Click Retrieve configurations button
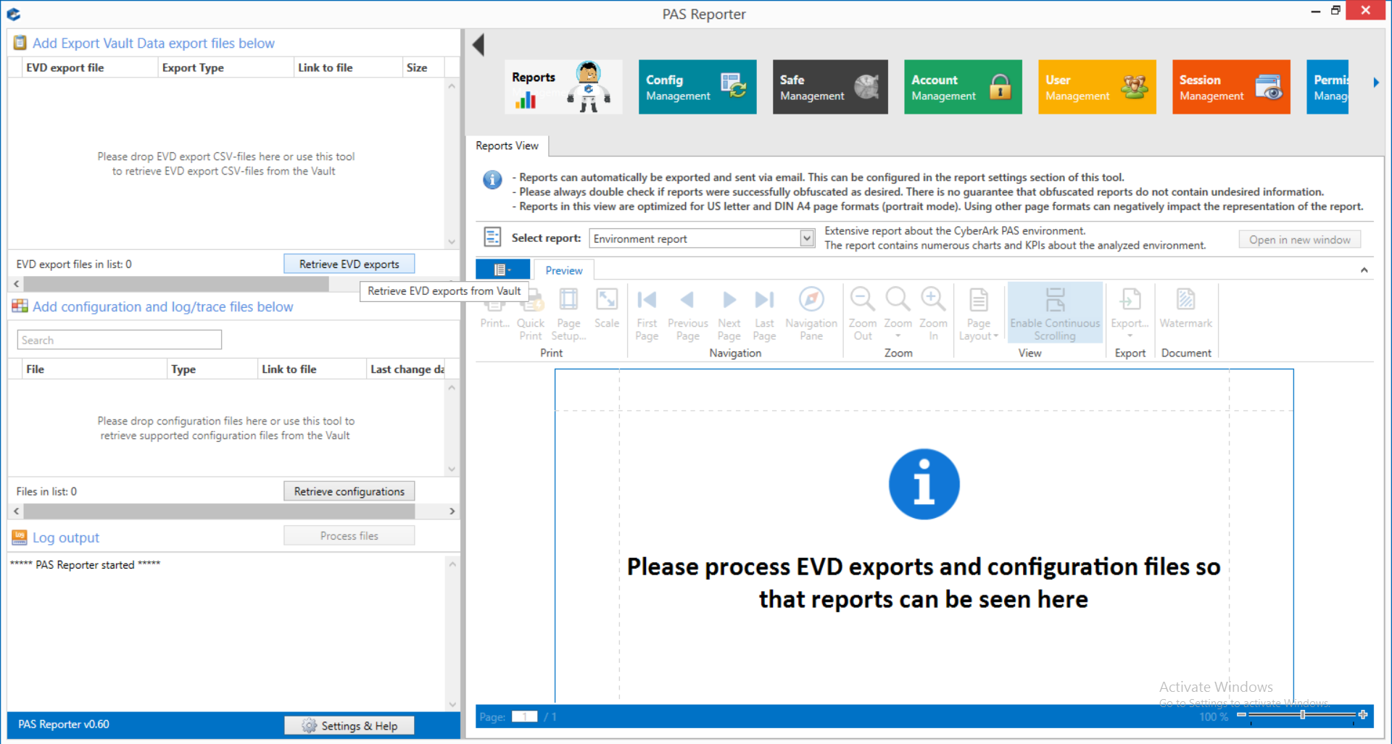 pyautogui.click(x=349, y=491)
